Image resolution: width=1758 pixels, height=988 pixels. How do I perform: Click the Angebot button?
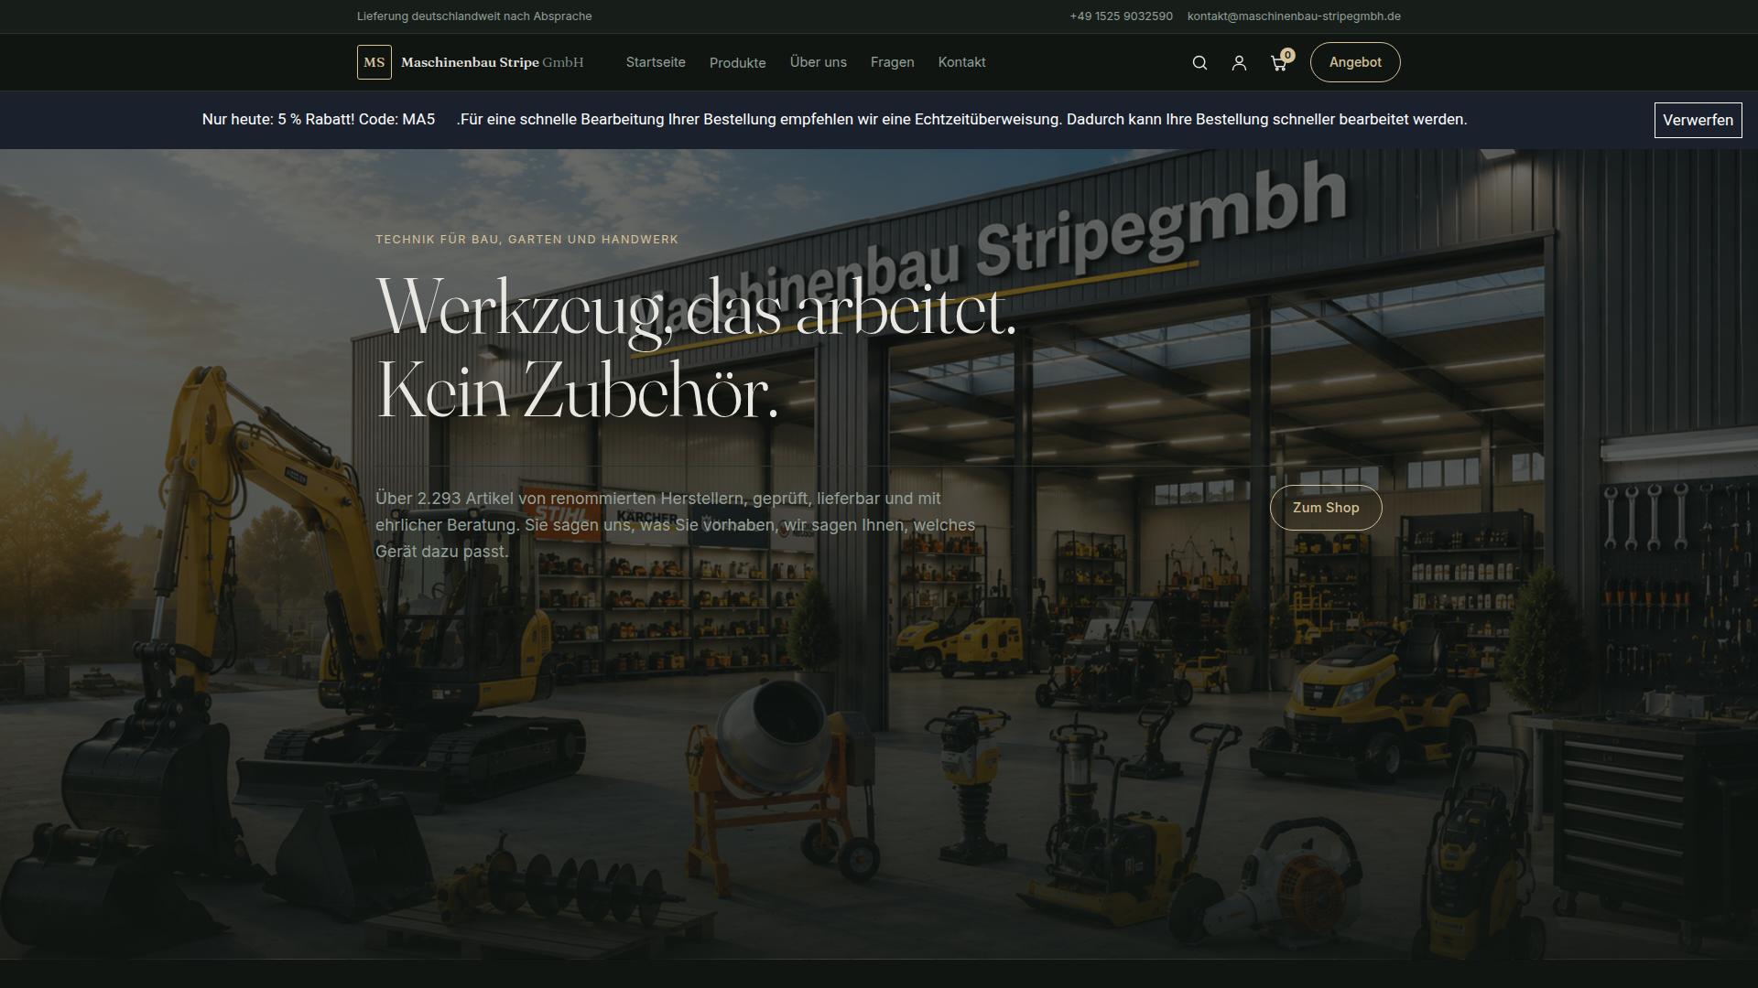coord(1355,62)
